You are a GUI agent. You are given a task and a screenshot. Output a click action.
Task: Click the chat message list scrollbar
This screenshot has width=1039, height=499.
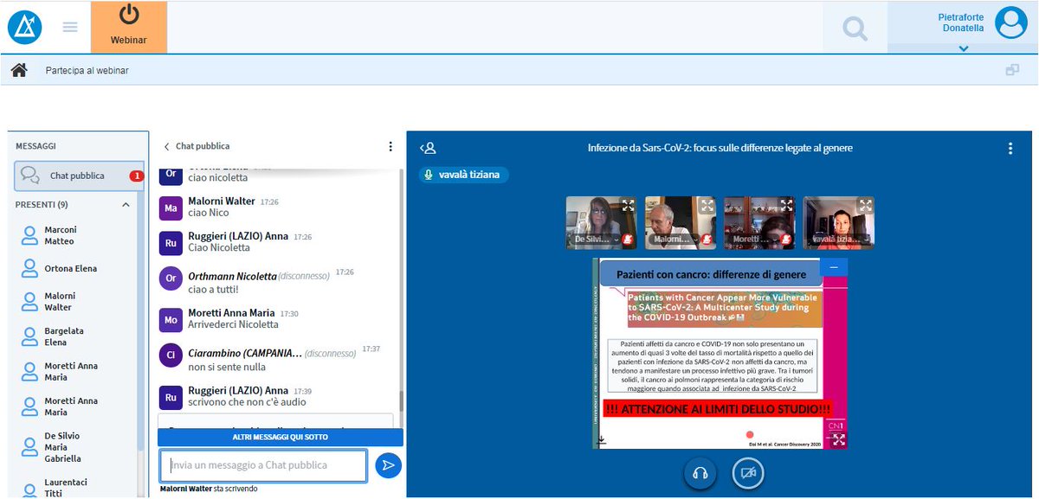point(400,400)
